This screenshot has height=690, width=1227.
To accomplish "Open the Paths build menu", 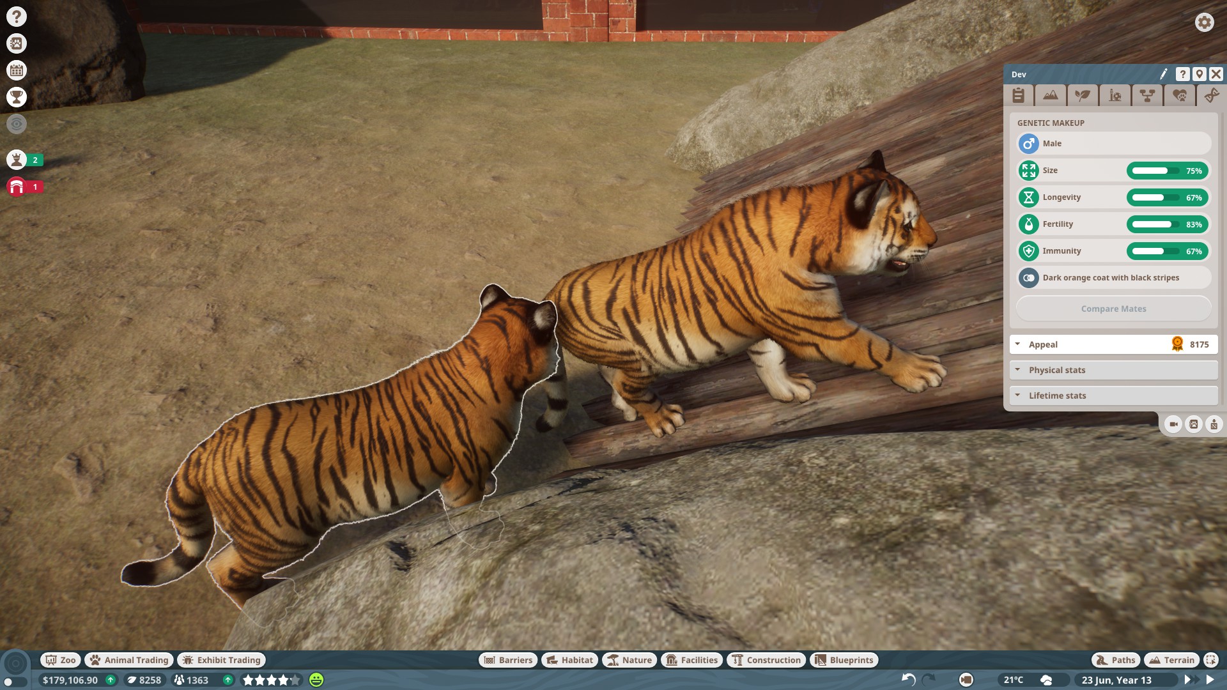I will (1116, 660).
